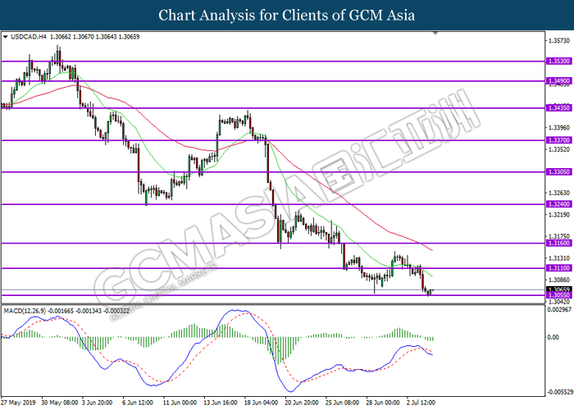Click the black current price tag on the axis

tap(558, 289)
